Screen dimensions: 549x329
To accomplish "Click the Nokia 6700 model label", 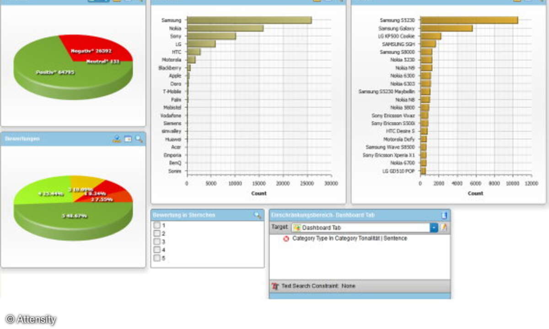I will (x=403, y=163).
